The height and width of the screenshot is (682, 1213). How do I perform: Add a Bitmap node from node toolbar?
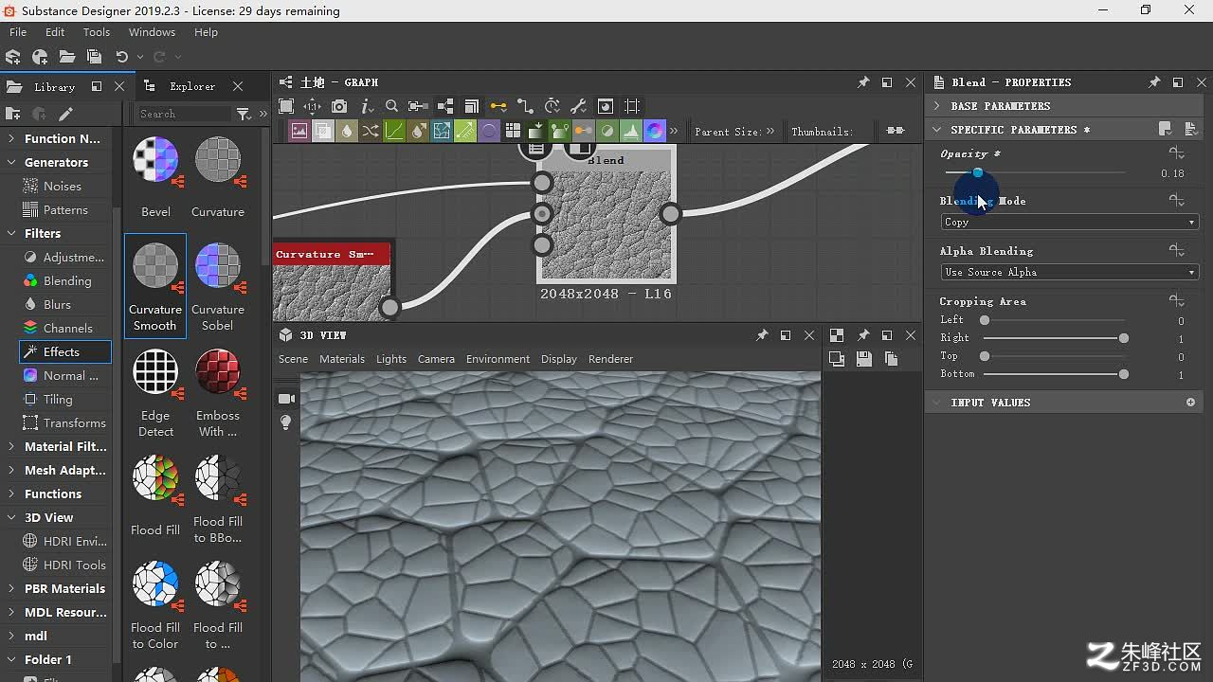pyautogui.click(x=299, y=131)
